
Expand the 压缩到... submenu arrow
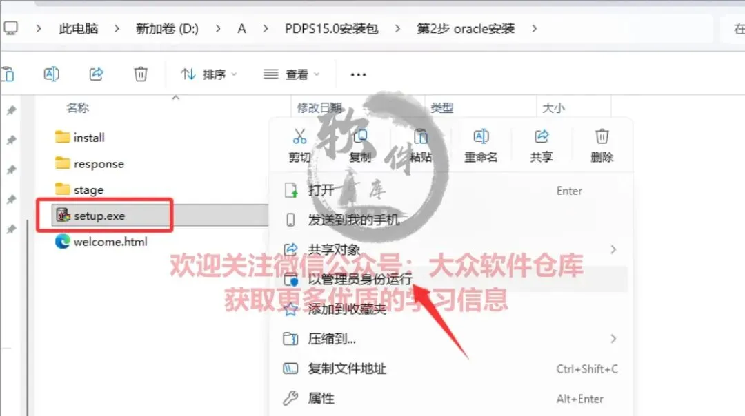pyautogui.click(x=613, y=339)
